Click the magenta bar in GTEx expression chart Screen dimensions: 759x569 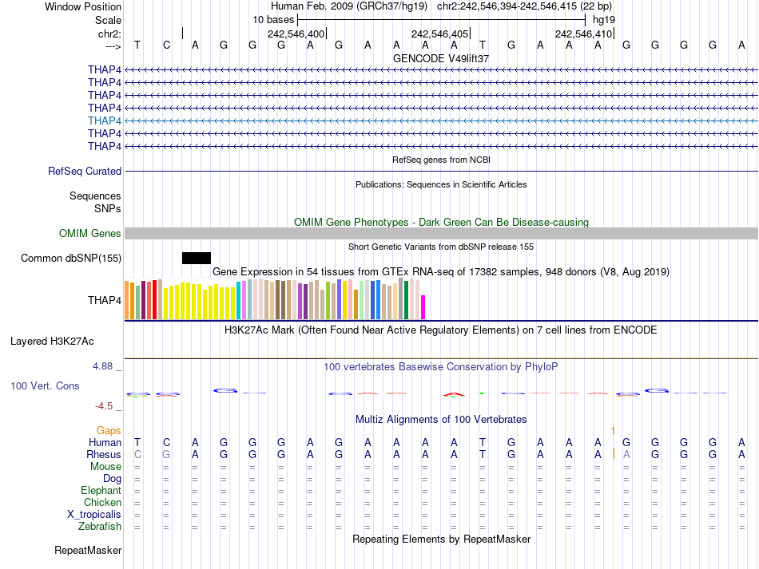[x=423, y=307]
